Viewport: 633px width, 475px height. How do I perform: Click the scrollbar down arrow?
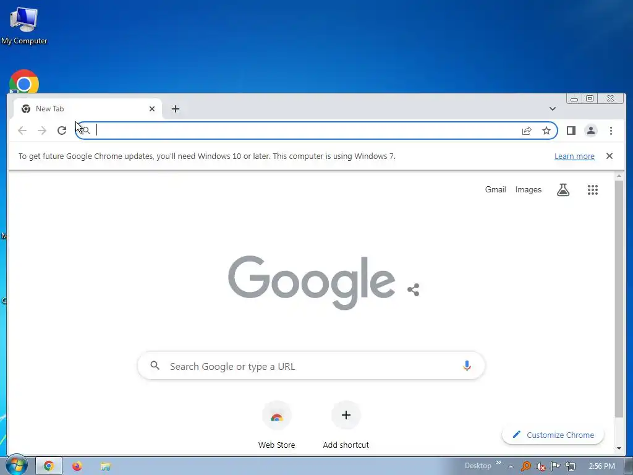(x=619, y=448)
